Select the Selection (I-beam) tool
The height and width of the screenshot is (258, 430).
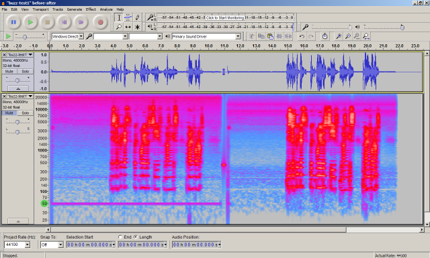[x=119, y=18]
